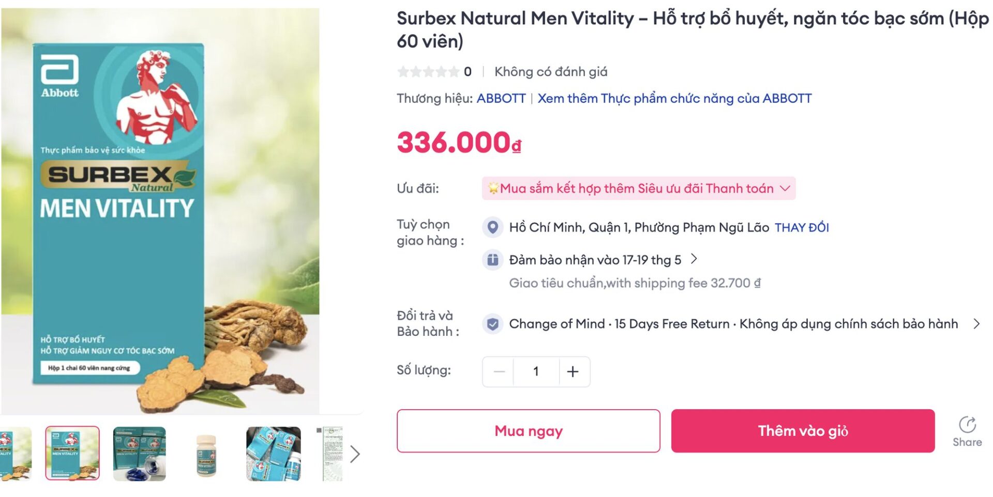The image size is (993, 497).
Task: Click the delivery package icon
Action: [x=493, y=260]
